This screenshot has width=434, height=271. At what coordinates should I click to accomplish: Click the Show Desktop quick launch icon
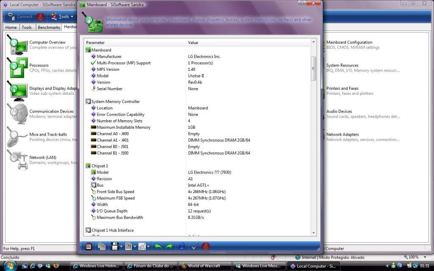25,266
